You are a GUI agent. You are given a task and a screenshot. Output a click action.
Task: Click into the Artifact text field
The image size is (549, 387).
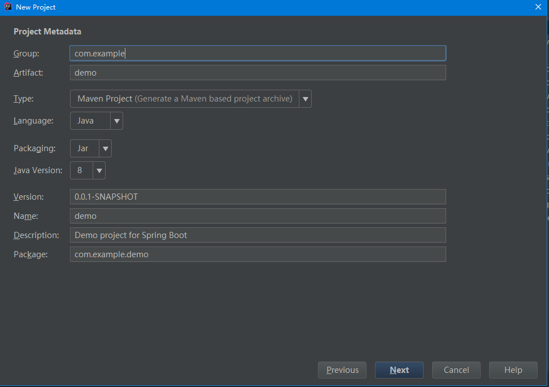258,73
